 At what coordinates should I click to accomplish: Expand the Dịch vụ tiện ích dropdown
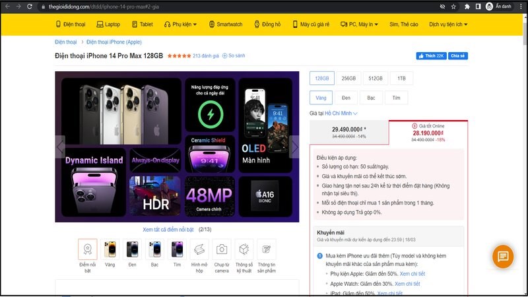click(448, 24)
